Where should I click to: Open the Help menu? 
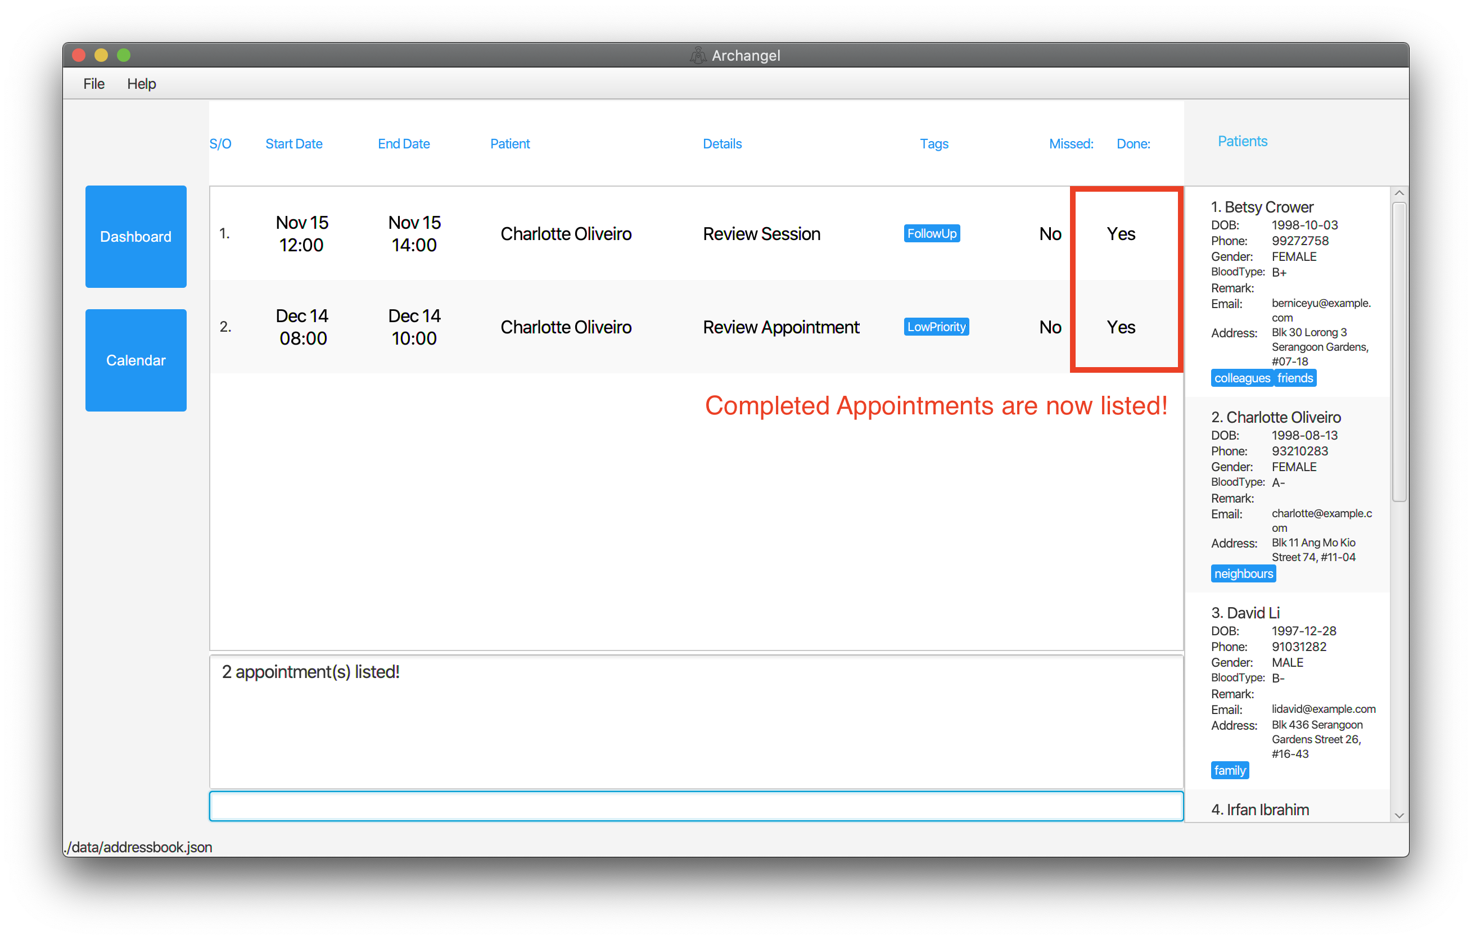pyautogui.click(x=141, y=84)
